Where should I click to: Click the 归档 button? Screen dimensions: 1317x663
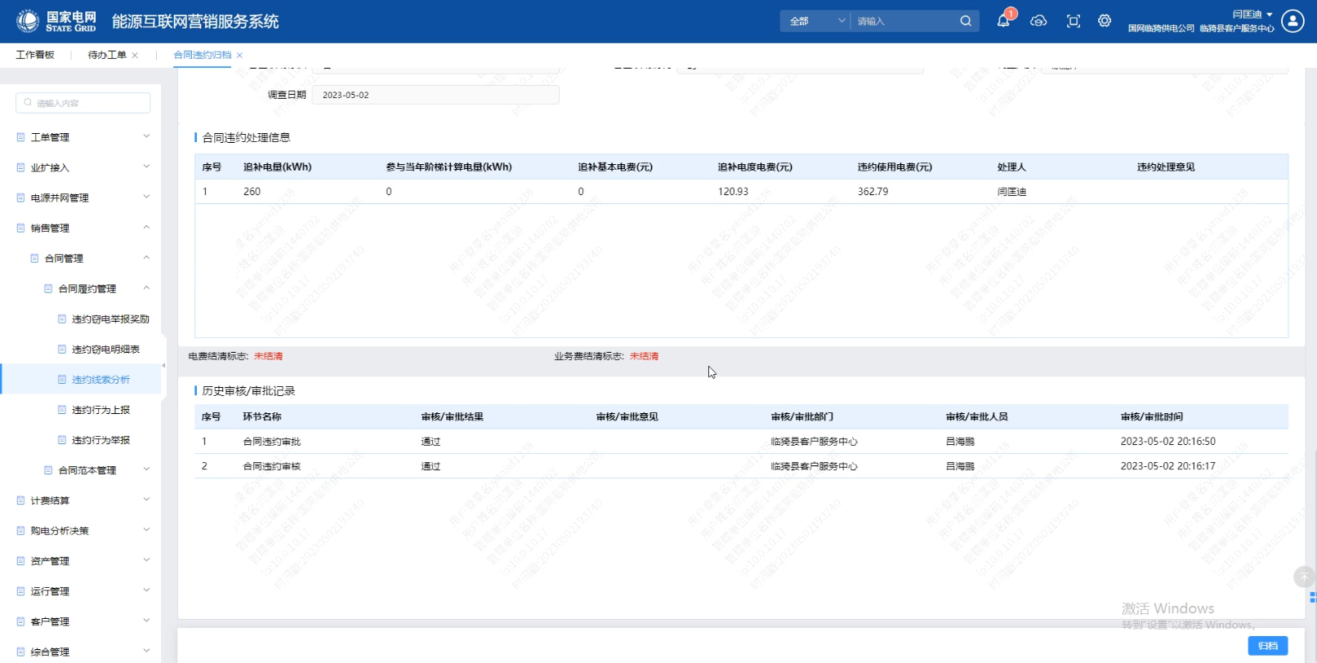click(x=1267, y=646)
